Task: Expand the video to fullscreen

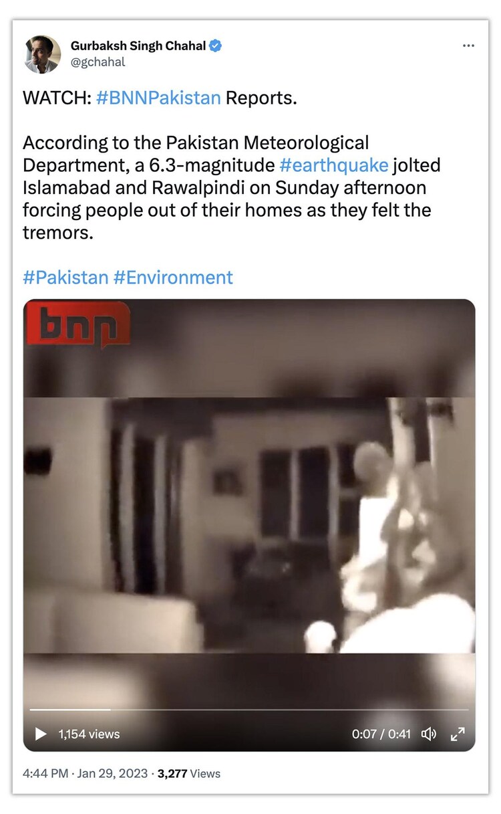Action: pos(458,734)
